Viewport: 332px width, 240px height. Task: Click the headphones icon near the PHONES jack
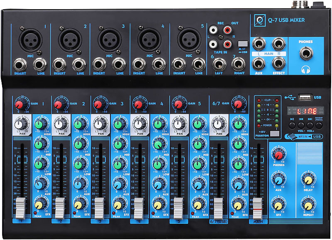click(306, 70)
